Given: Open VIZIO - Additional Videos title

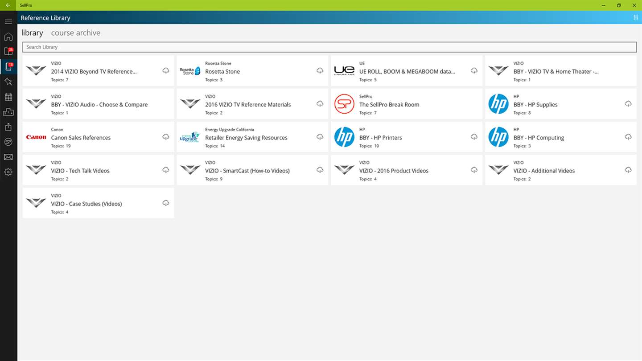Looking at the screenshot, I should [544, 171].
